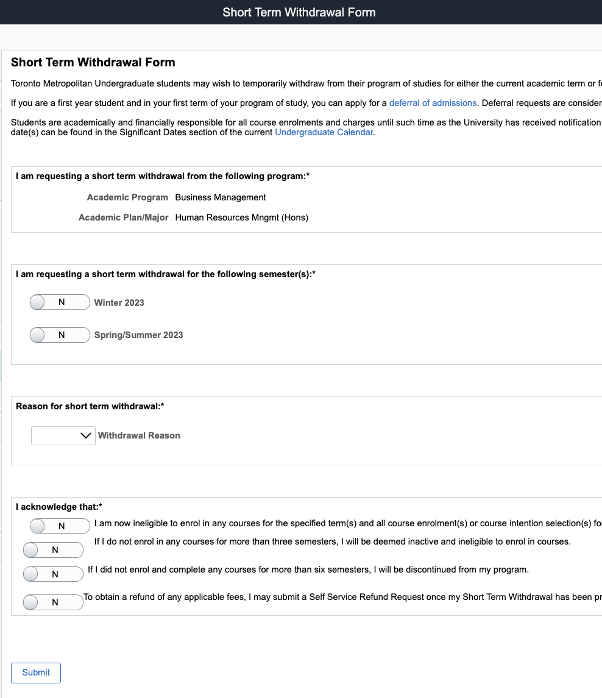Click the Academic Program field label
Screen dimensions: 602x698
127,197
